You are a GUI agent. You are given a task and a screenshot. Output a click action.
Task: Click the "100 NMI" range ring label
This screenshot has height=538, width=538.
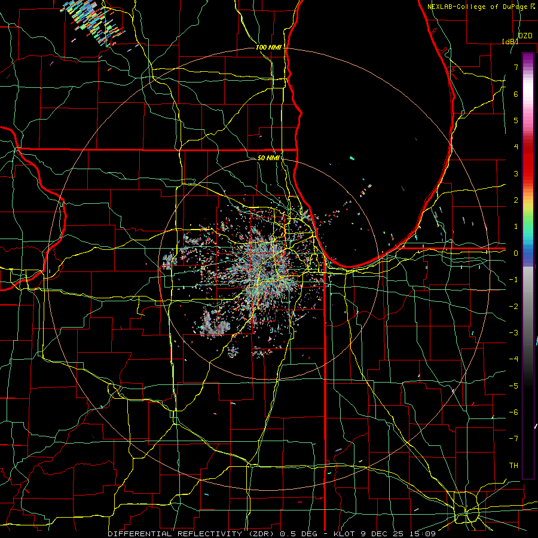[x=268, y=47]
